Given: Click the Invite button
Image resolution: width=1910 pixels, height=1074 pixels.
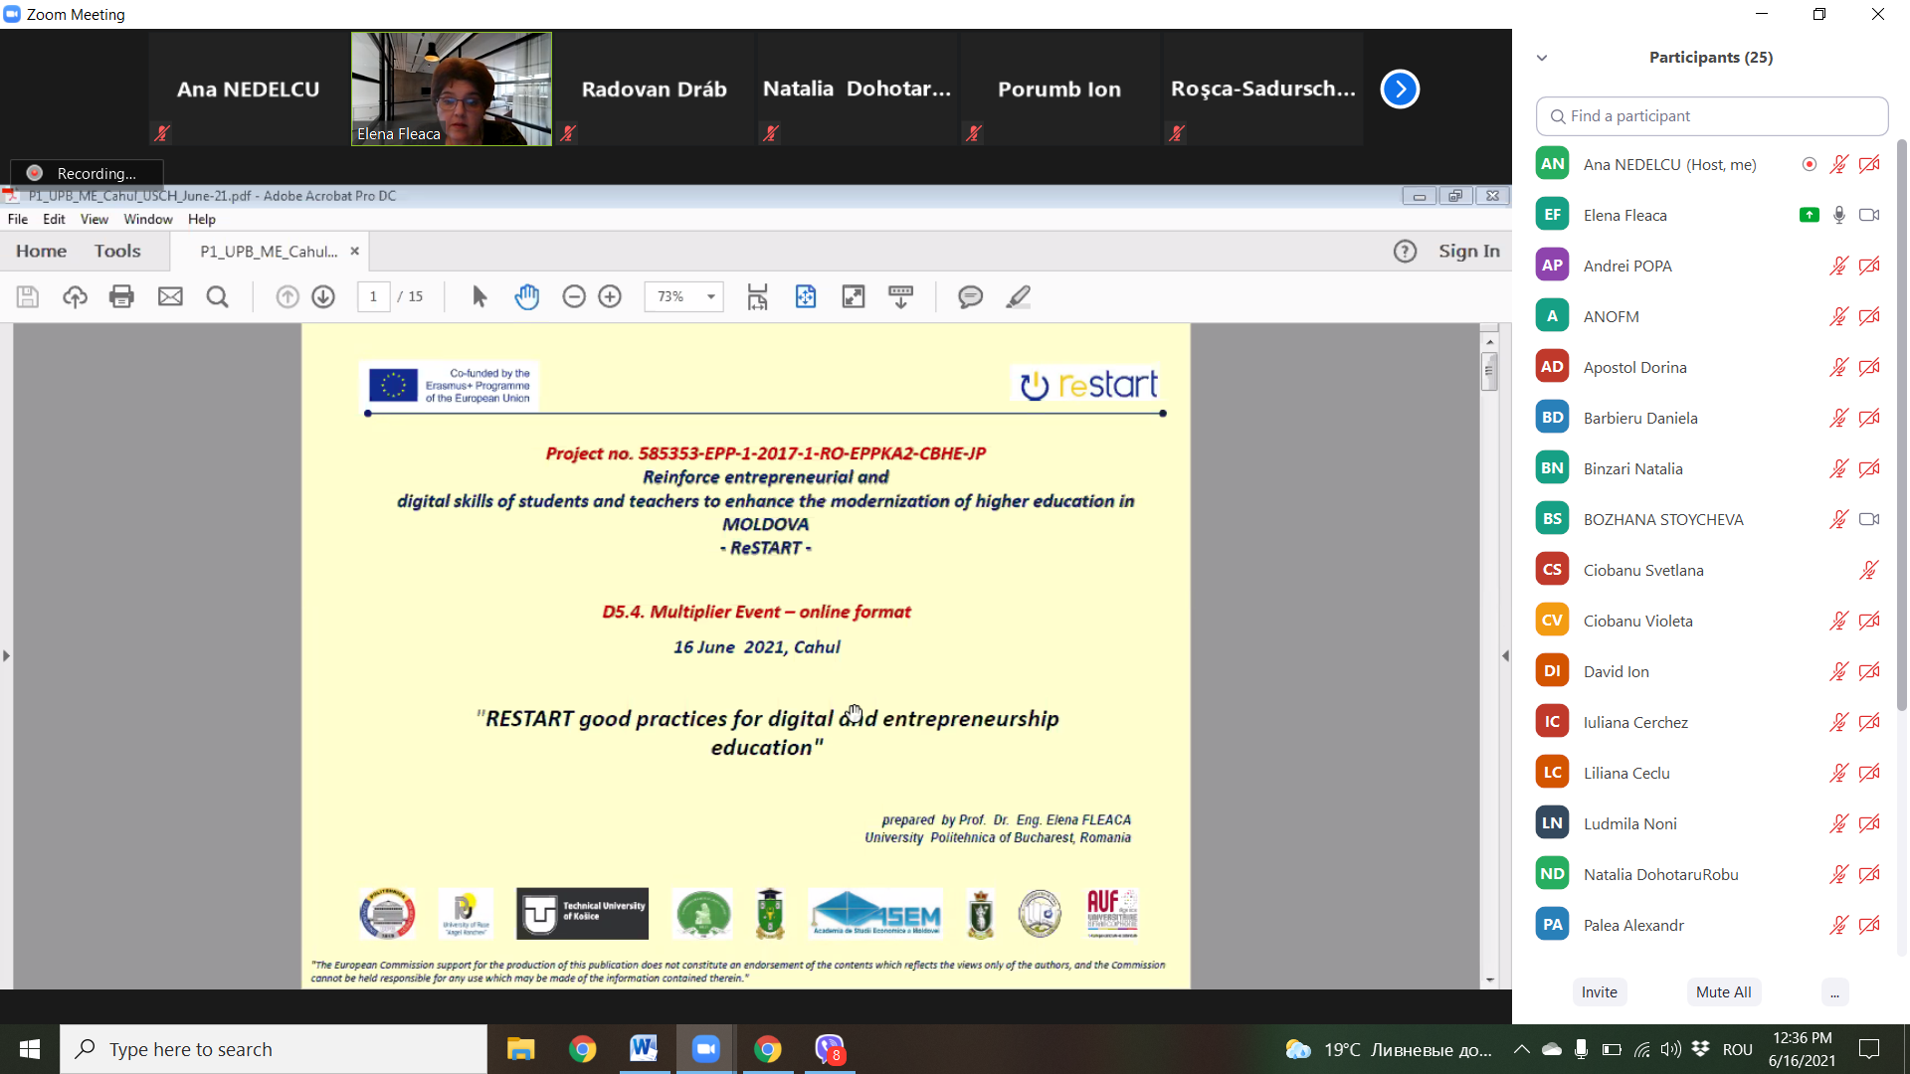Looking at the screenshot, I should point(1600,992).
